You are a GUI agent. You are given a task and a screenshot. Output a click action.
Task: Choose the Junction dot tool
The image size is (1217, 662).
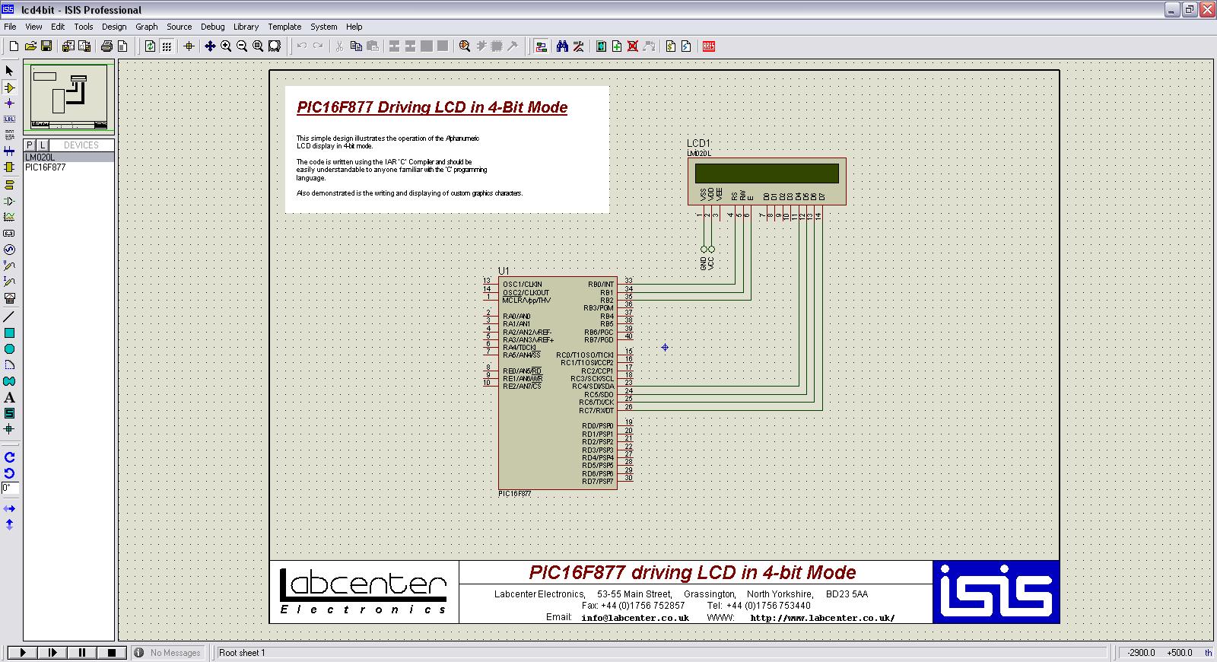(9, 103)
